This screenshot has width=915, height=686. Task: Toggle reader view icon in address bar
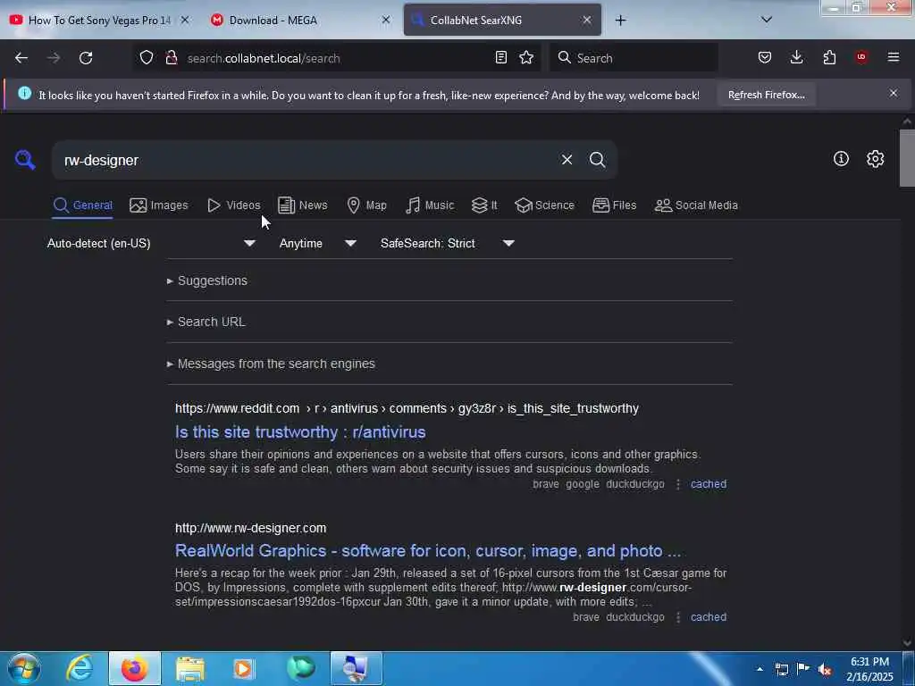(x=500, y=58)
